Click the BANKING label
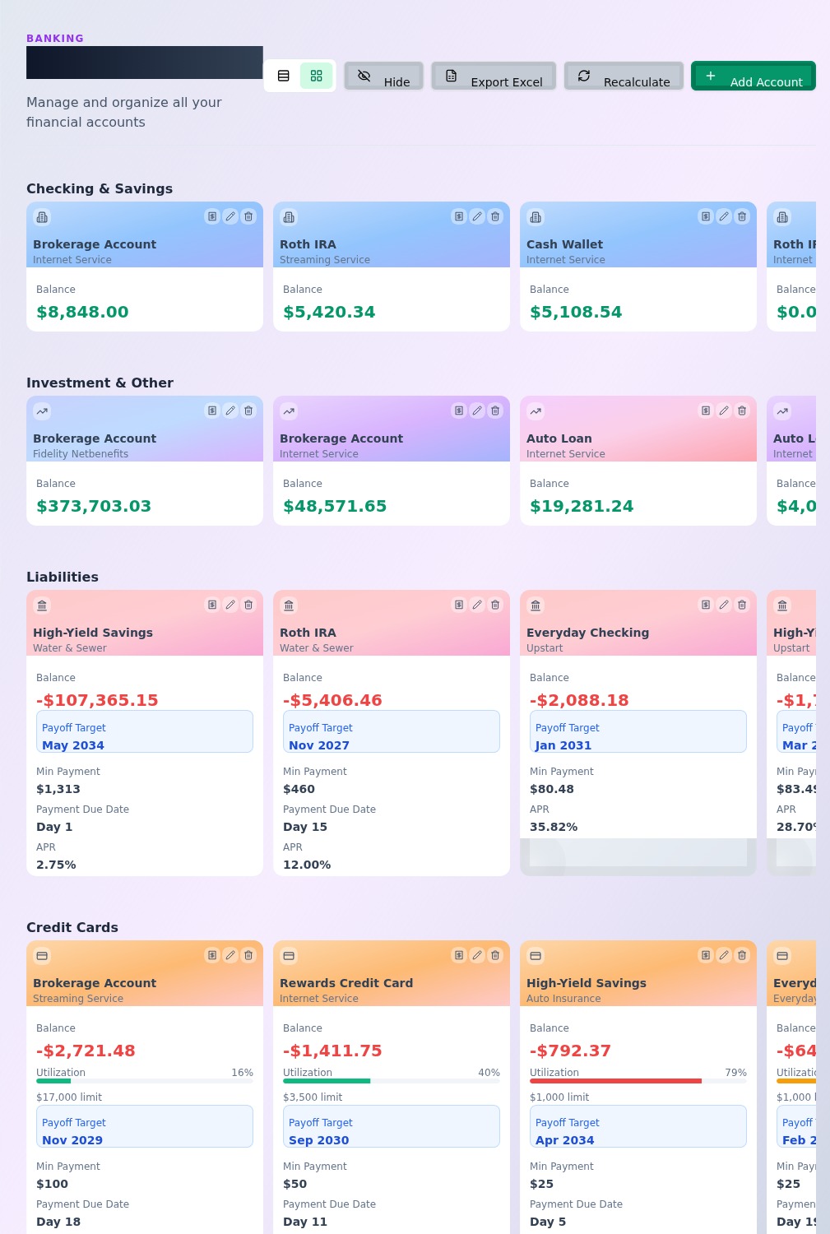Image resolution: width=830 pixels, height=1234 pixels. pyautogui.click(x=55, y=39)
